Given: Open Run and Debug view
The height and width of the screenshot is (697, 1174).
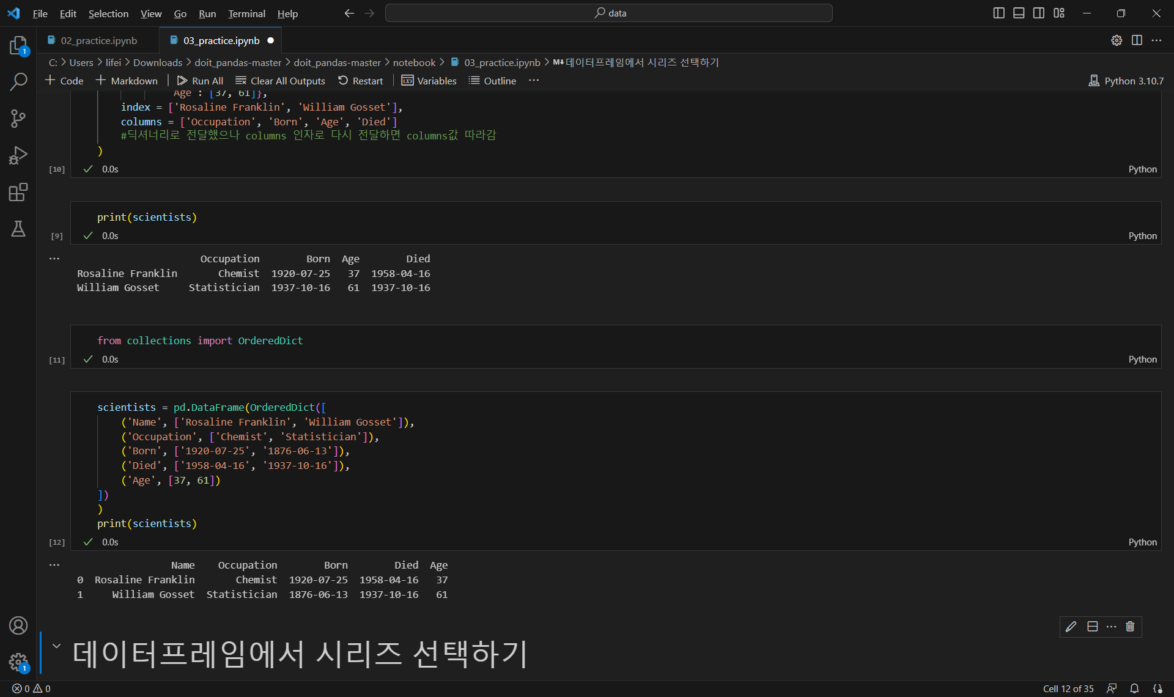Looking at the screenshot, I should tap(18, 155).
